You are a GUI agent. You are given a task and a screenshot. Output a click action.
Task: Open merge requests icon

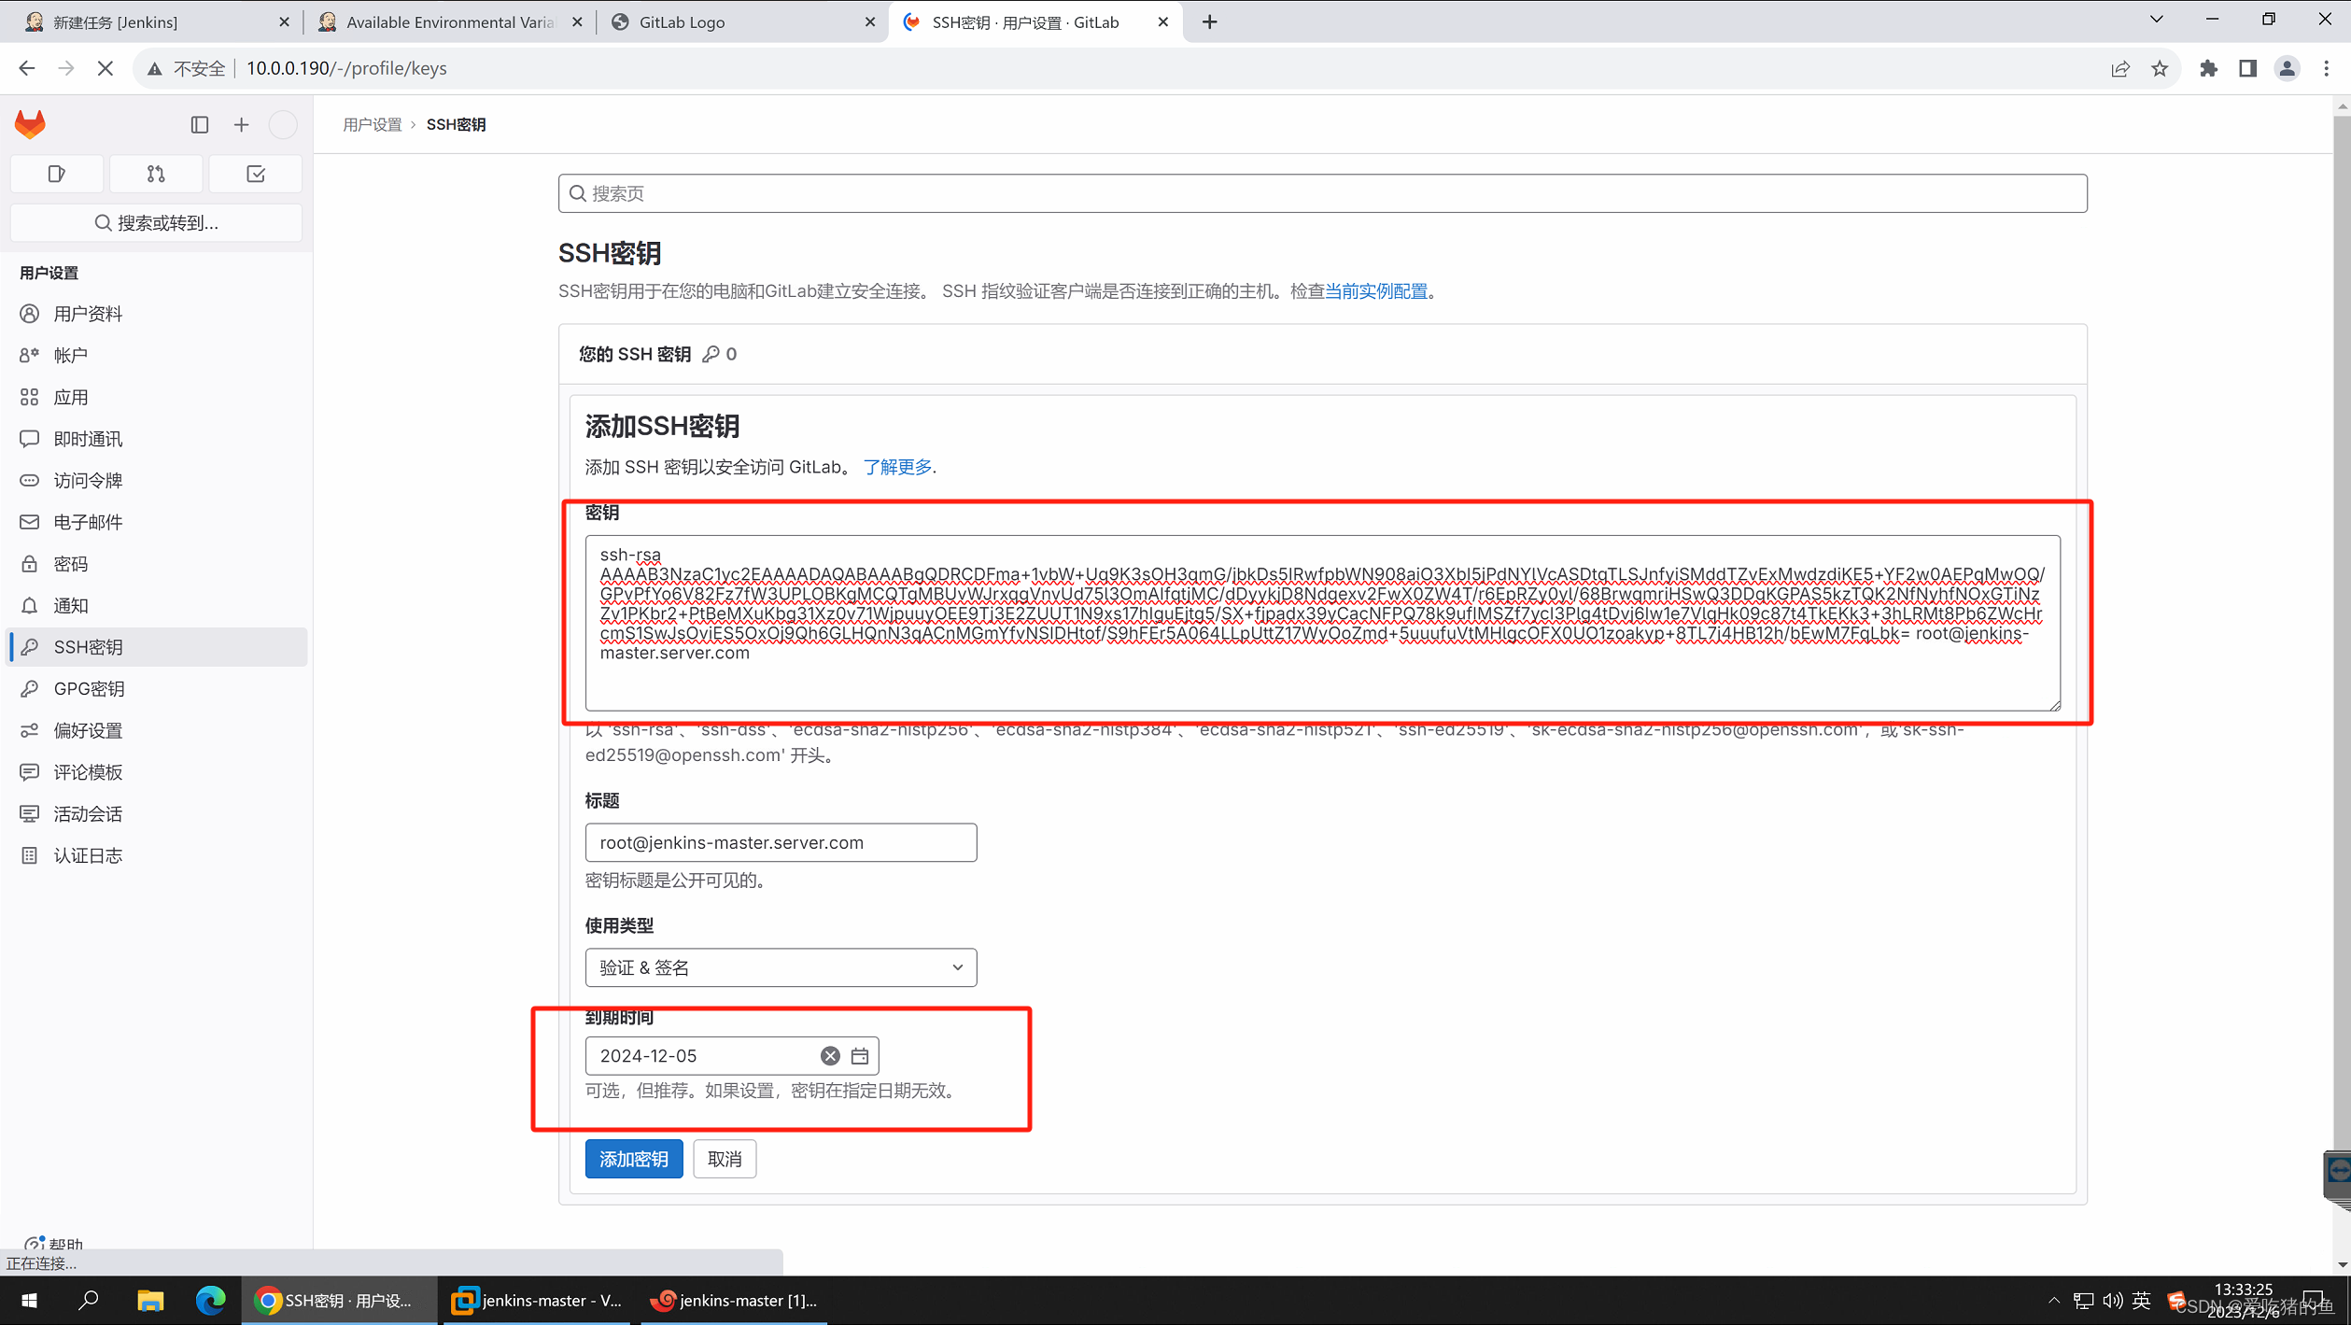click(x=156, y=174)
